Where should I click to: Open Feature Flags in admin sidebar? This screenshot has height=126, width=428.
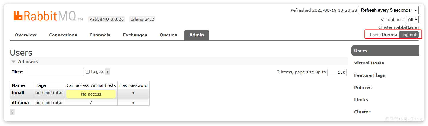pos(369,75)
